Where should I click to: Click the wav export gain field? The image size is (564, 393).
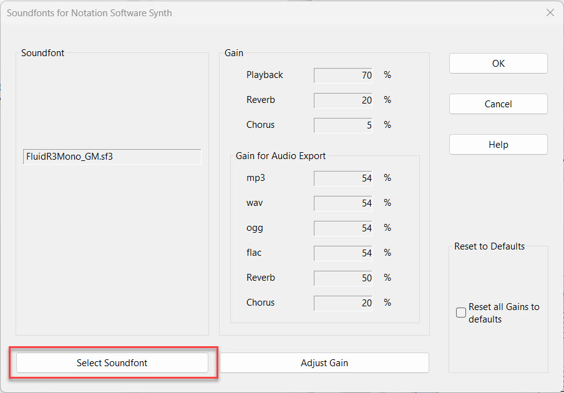pyautogui.click(x=343, y=203)
